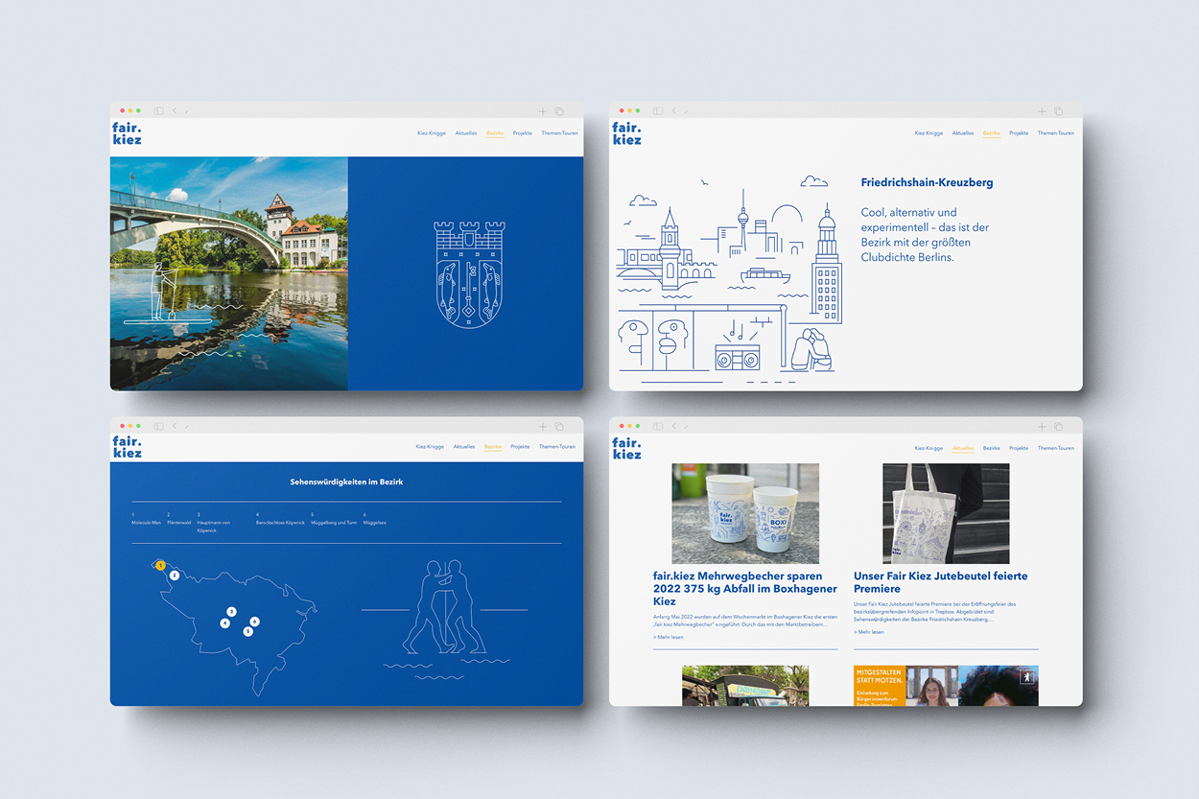Choose 'Müggelsee' from the sights list
The image size is (1199, 799).
[375, 523]
